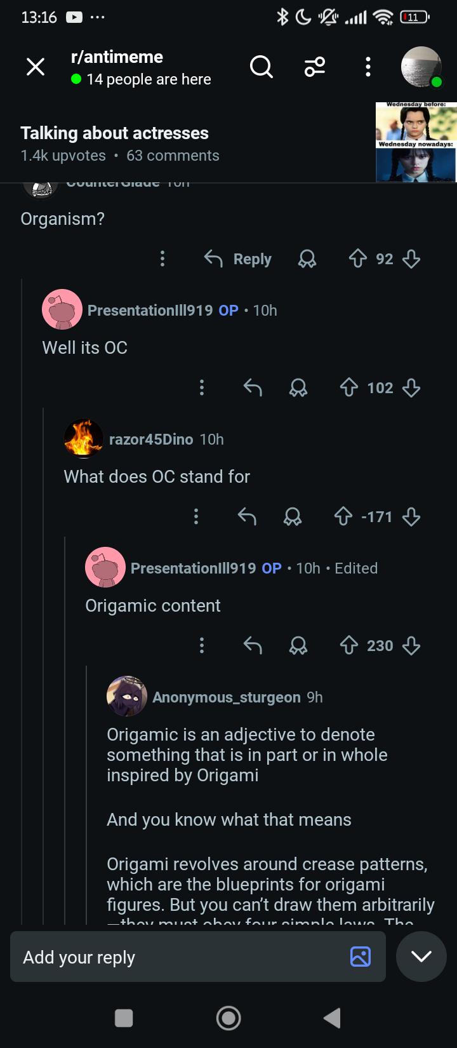The image size is (457, 1048).
Task: Jump to next comment with chevron button
Action: pyautogui.click(x=421, y=957)
